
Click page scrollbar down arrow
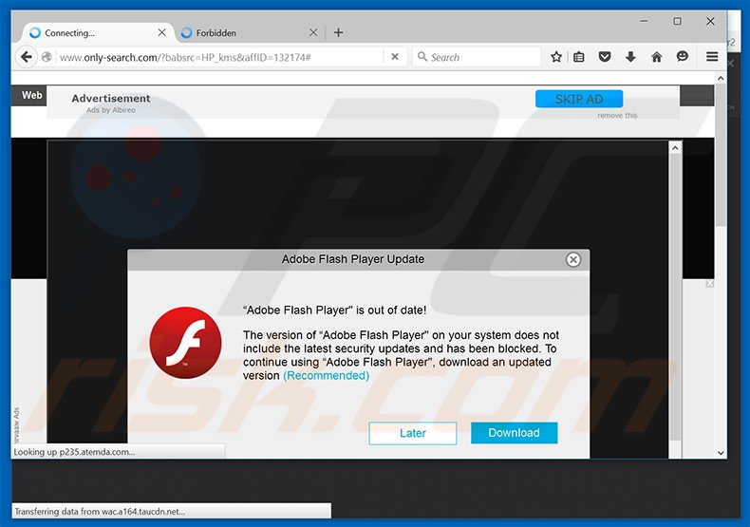(x=721, y=453)
